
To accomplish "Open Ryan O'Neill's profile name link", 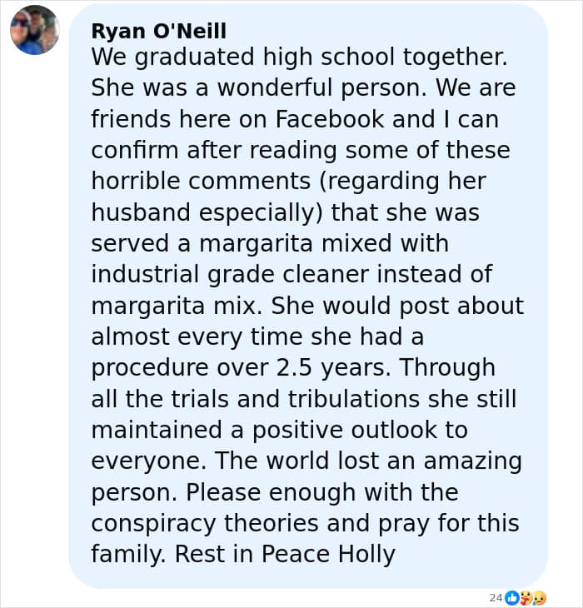I will (158, 31).
